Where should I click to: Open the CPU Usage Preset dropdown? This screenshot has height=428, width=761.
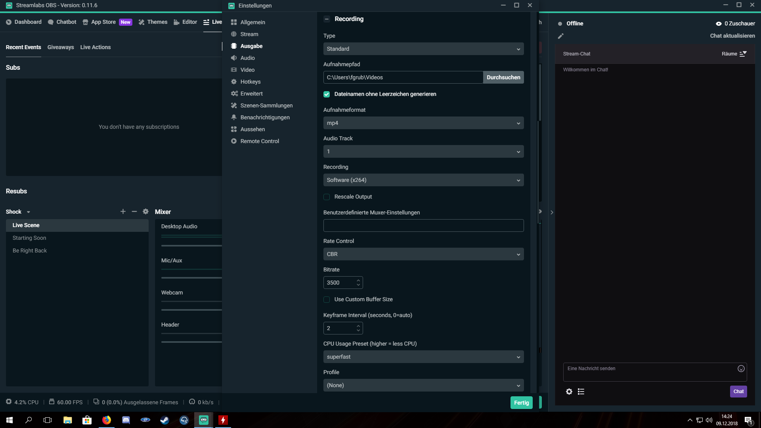(x=423, y=357)
